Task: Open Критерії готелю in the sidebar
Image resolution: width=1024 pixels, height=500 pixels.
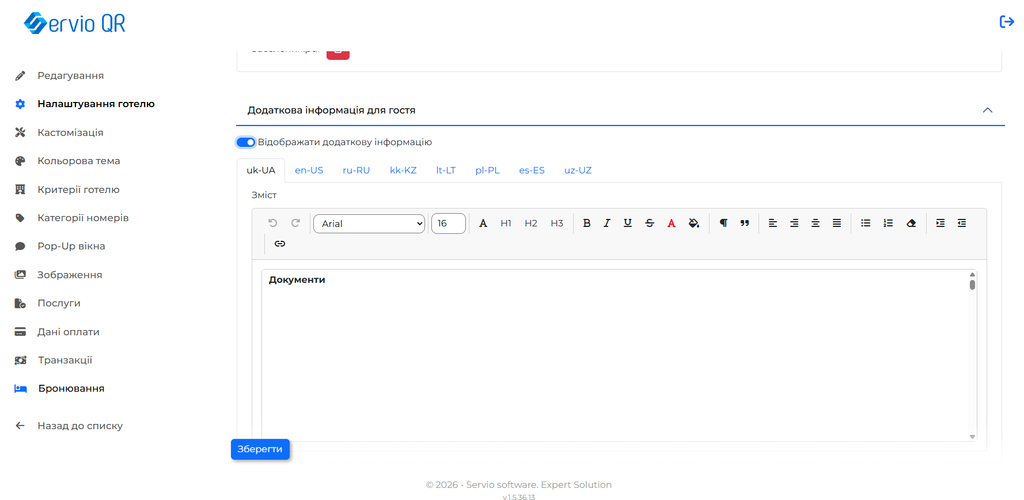Action: [x=79, y=190]
